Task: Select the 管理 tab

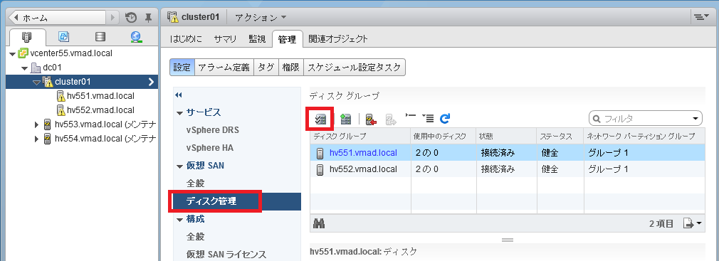Action: tap(287, 39)
